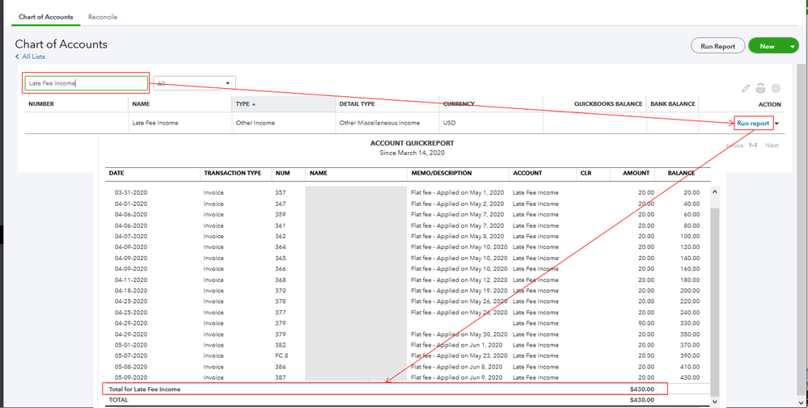Click the DETAIL TYPE column header

(357, 104)
